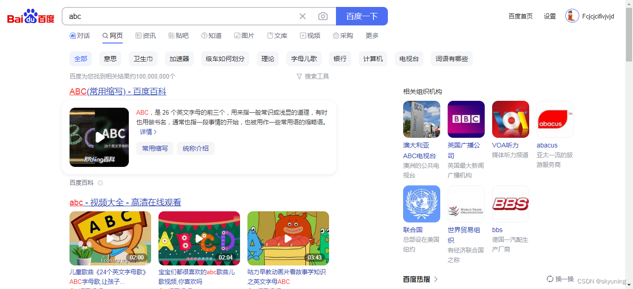Click the BBS logo image
This screenshot has height=289, width=633.
[511, 204]
